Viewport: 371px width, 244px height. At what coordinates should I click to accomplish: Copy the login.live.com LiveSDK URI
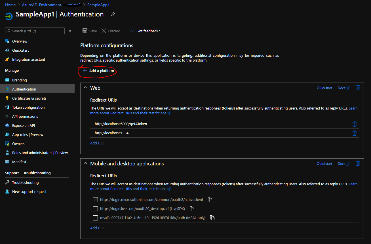192,209
